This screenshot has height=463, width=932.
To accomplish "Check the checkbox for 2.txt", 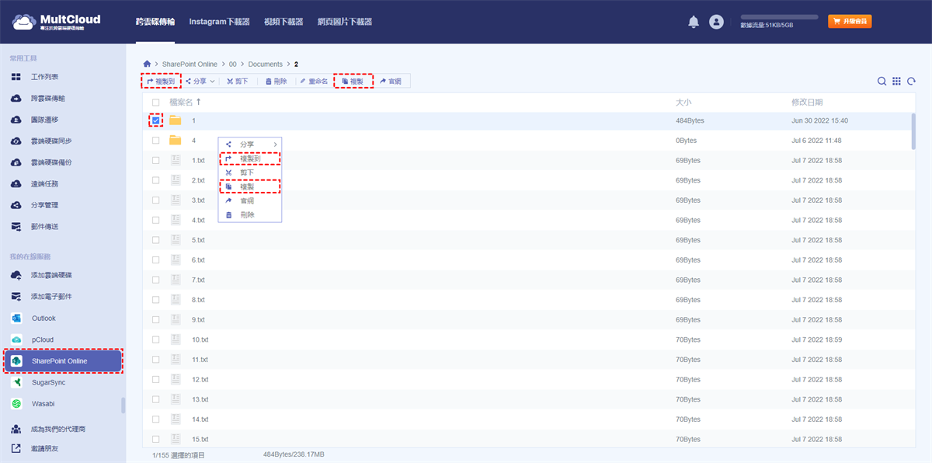I will 155,180.
